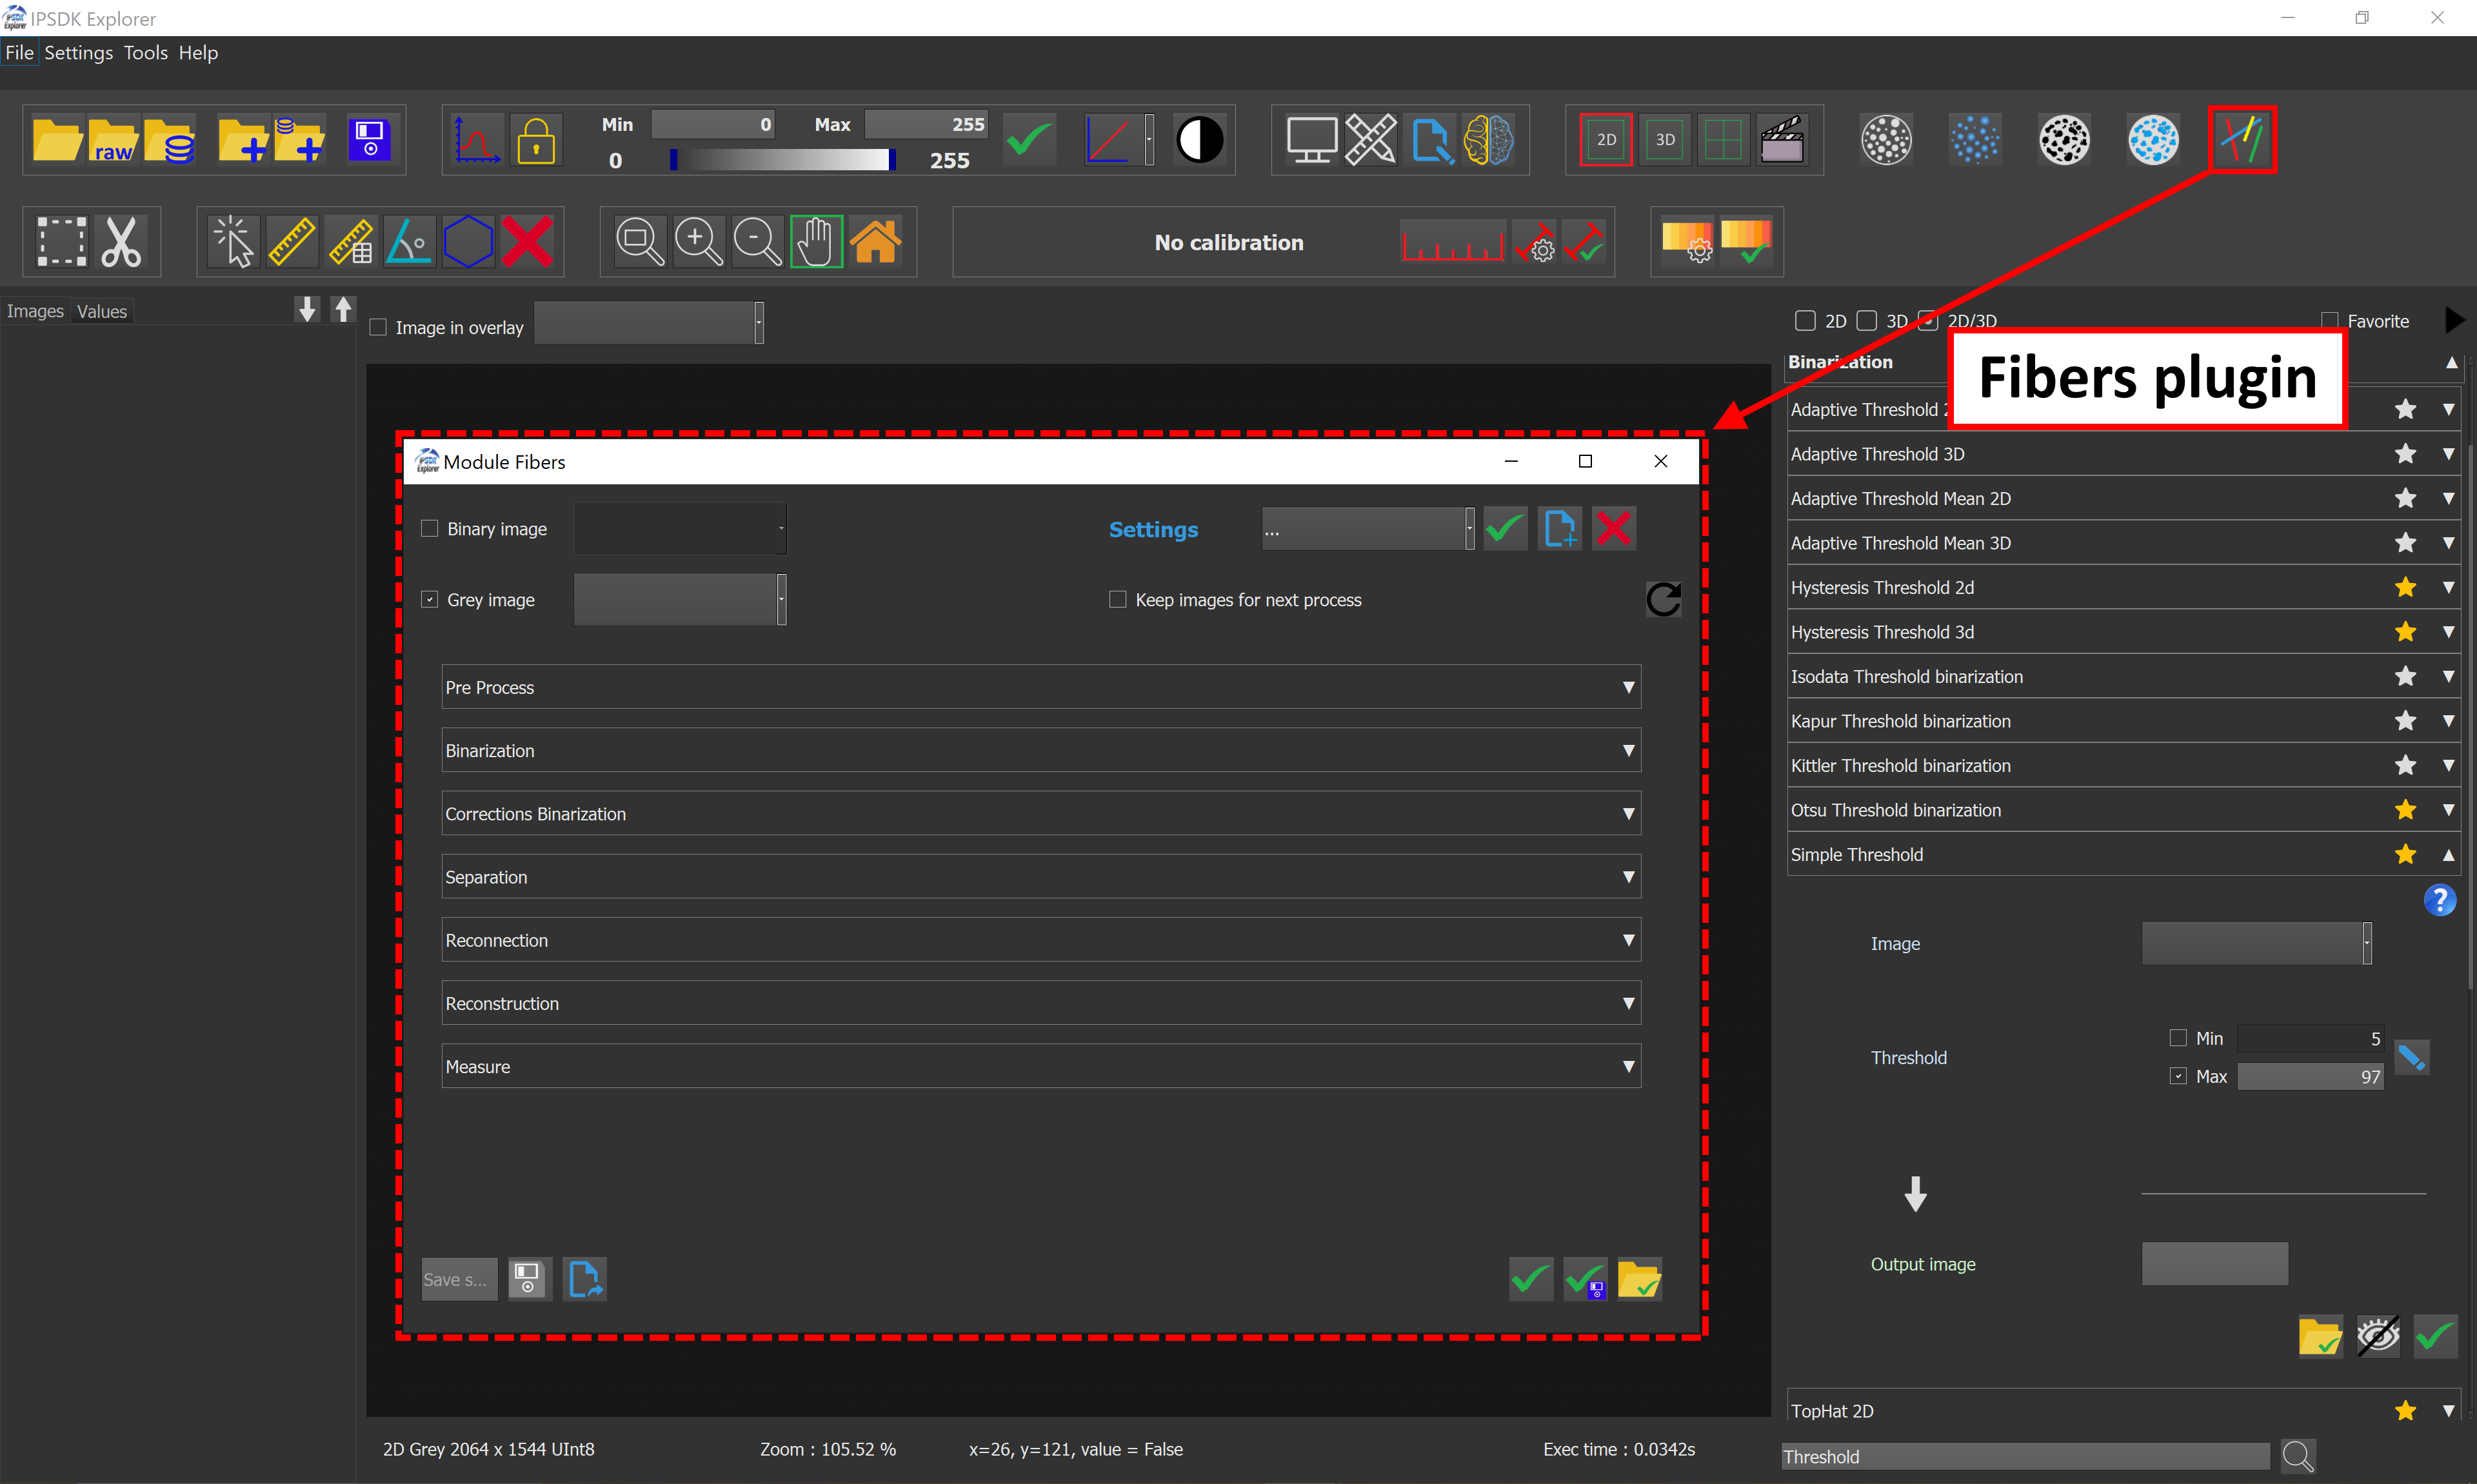Enable the Binary image checkbox
The height and width of the screenshot is (1484, 2477).
coord(430,528)
